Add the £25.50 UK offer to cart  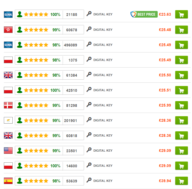pyautogui.click(x=182, y=75)
